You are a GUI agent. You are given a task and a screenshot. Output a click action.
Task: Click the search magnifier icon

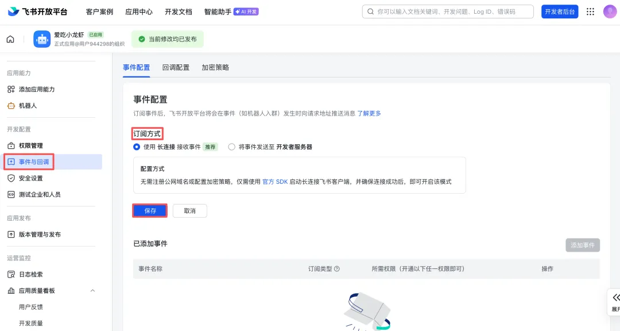[x=370, y=11]
